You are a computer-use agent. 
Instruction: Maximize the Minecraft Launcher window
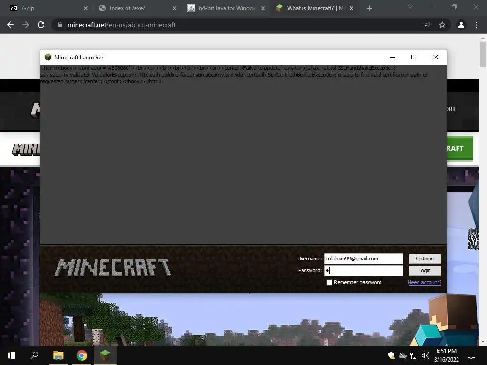[x=414, y=57]
